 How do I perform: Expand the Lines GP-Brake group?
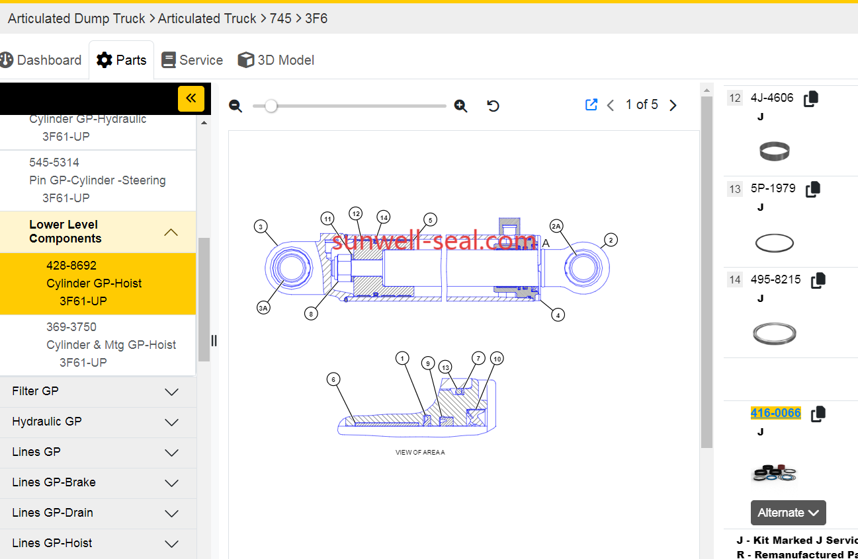[171, 483]
